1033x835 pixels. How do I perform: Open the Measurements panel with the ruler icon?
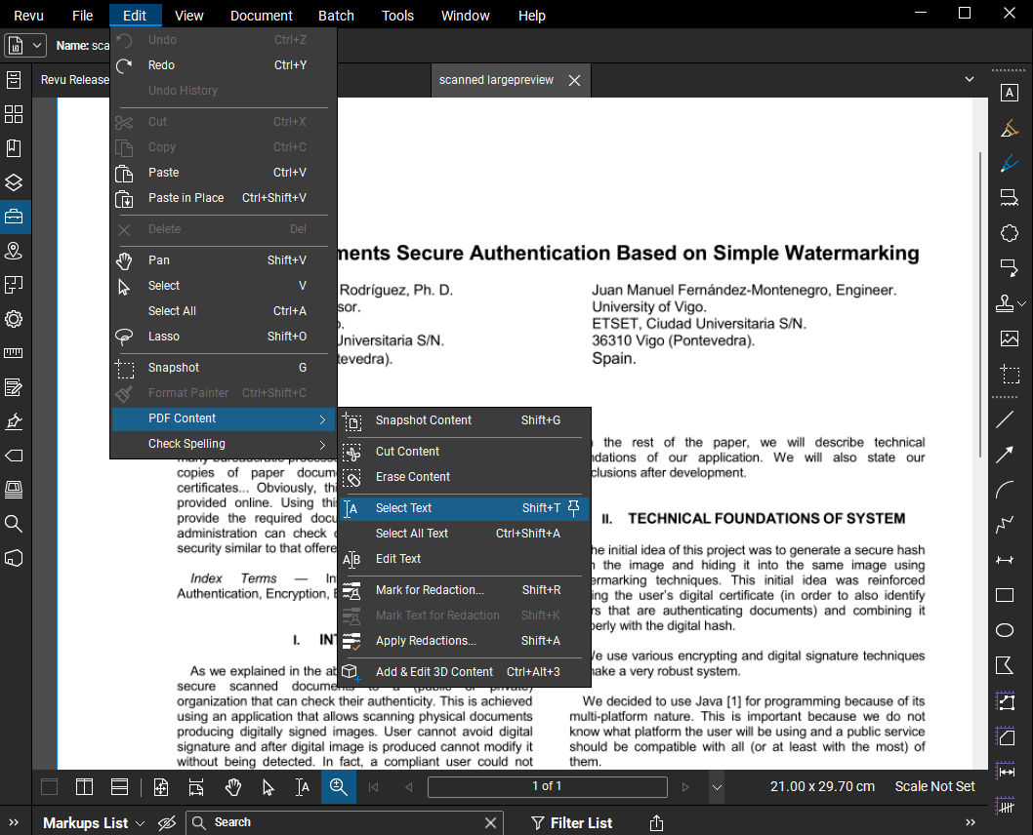click(13, 353)
